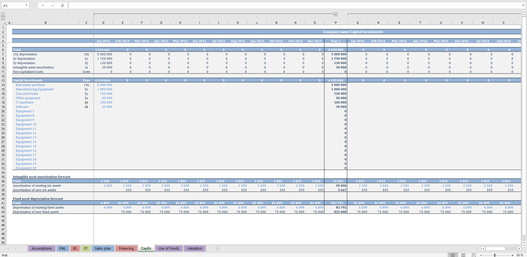Image resolution: width=527 pixels, height=257 pixels.
Task: Click the zoom slider handle
Action: coord(495,255)
